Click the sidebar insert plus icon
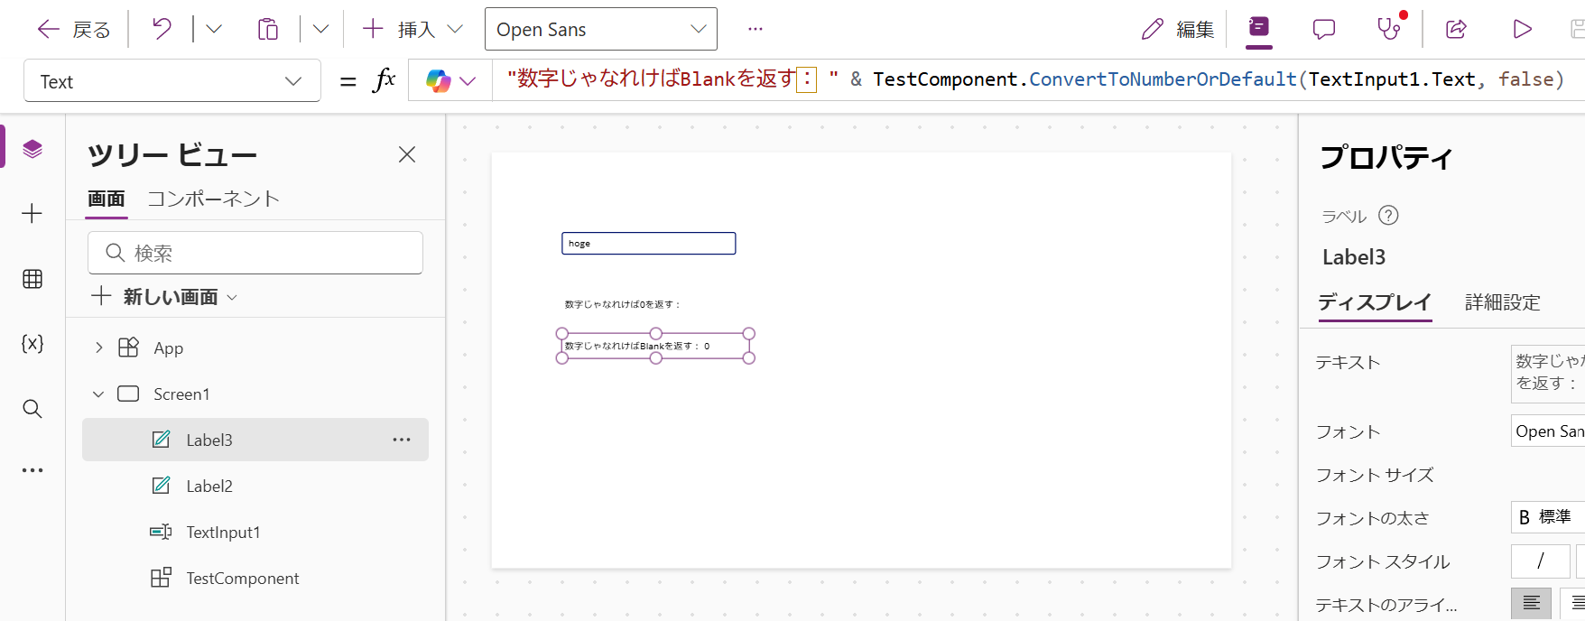 point(32,214)
